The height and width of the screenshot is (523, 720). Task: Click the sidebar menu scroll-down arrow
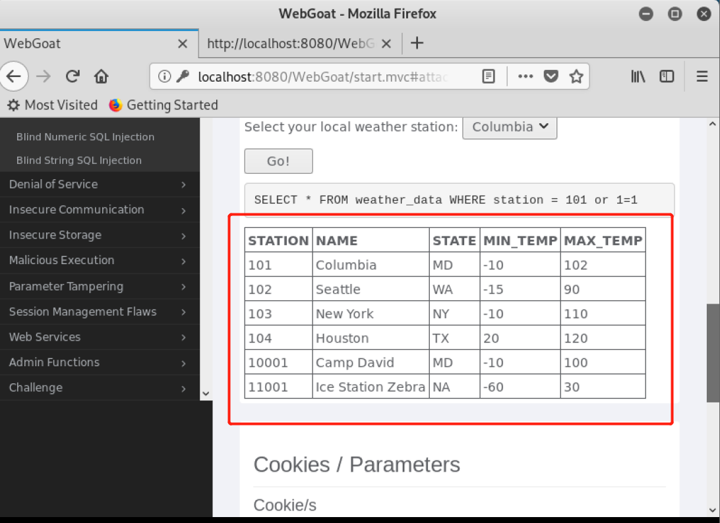206,394
